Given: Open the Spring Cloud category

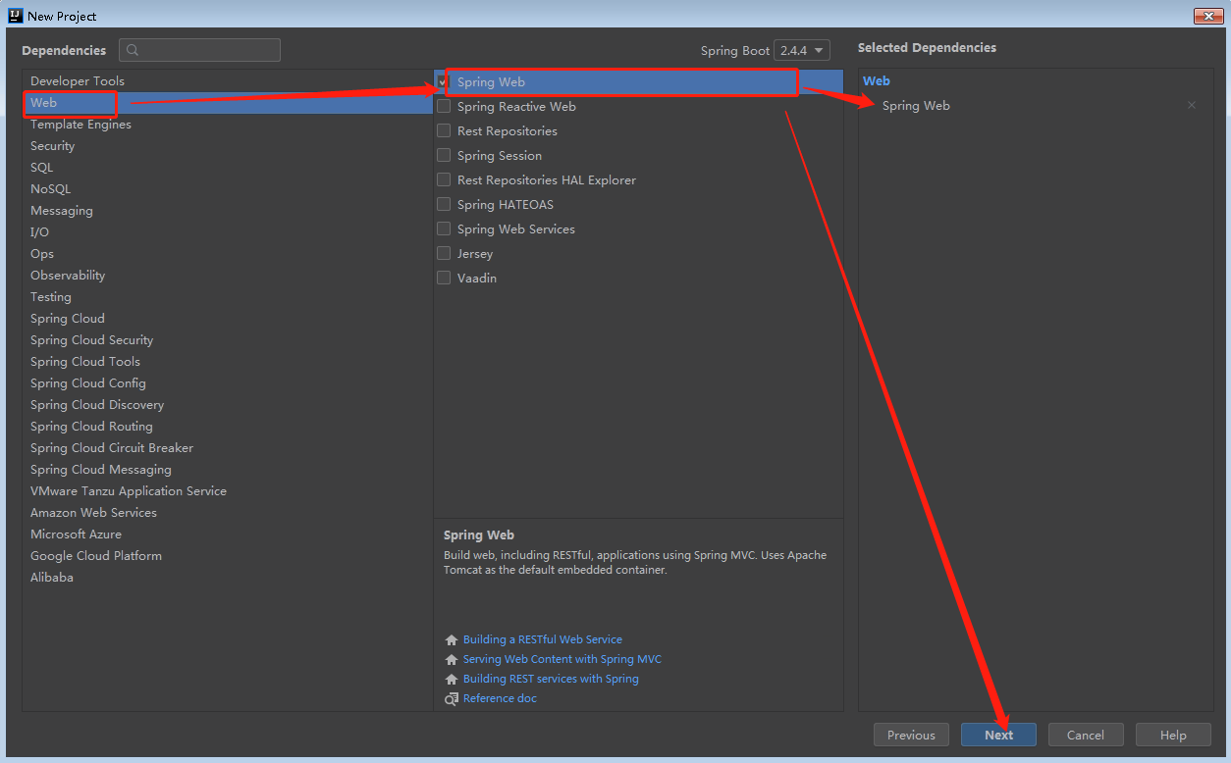Looking at the screenshot, I should tap(227, 319).
